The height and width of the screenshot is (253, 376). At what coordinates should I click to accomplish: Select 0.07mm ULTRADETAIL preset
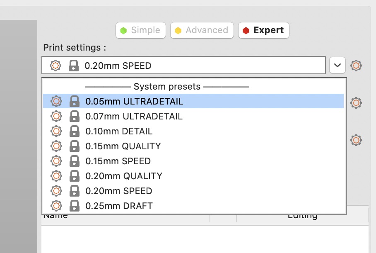click(x=134, y=117)
